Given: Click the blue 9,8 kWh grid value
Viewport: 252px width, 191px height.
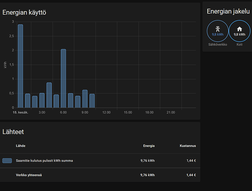Looking at the screenshot, I should coord(218,34).
